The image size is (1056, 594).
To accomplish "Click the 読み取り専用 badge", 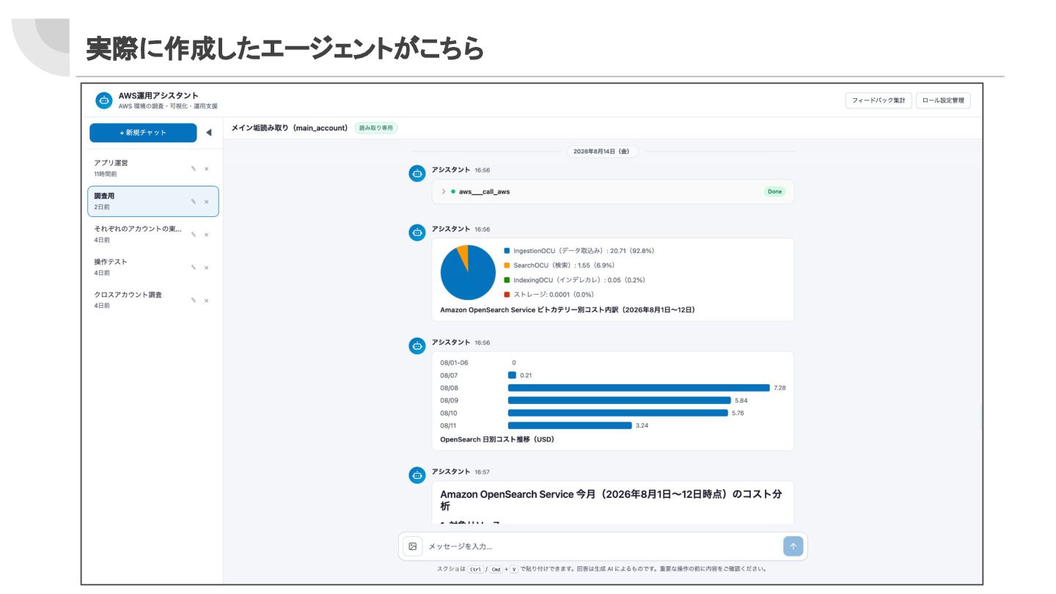I will coord(375,128).
